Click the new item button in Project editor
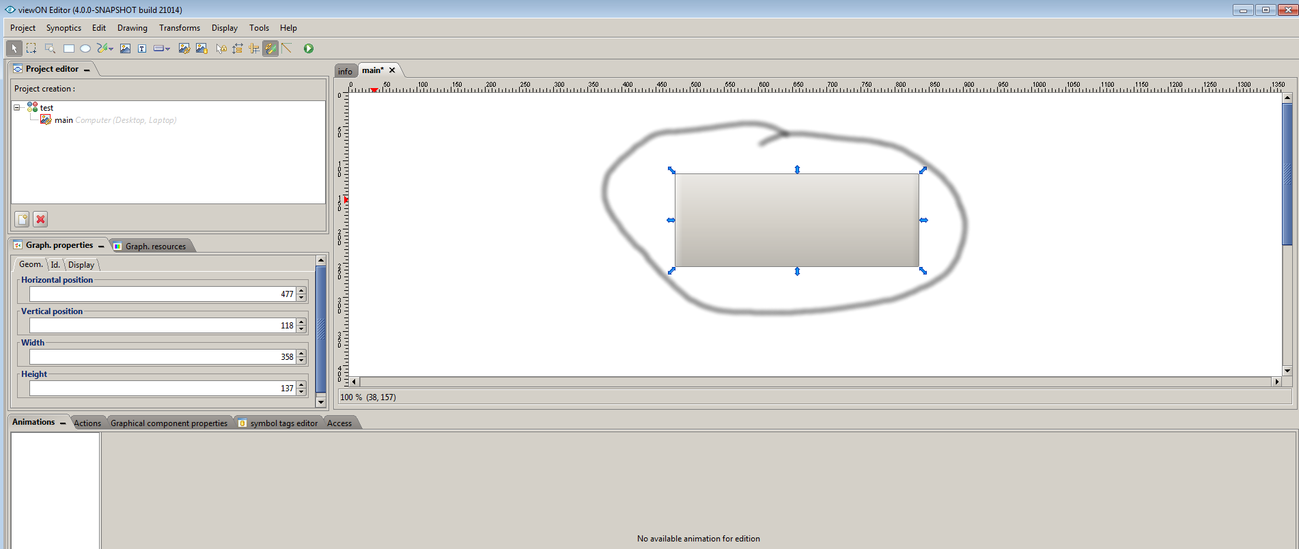 pos(22,219)
